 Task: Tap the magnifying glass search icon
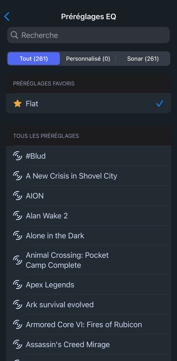14,35
